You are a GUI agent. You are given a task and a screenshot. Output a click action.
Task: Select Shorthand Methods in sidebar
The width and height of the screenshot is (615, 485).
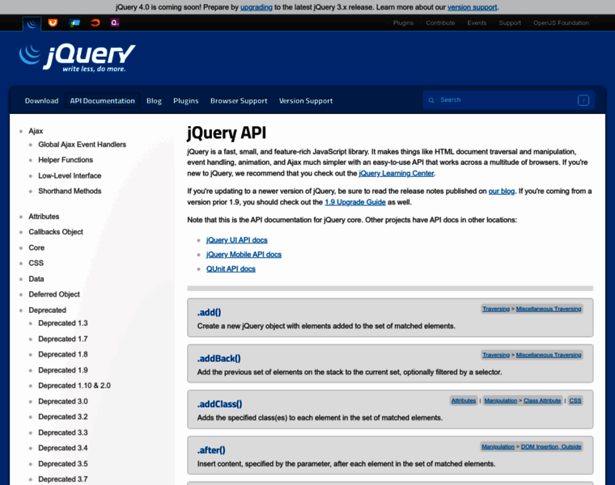tap(70, 192)
